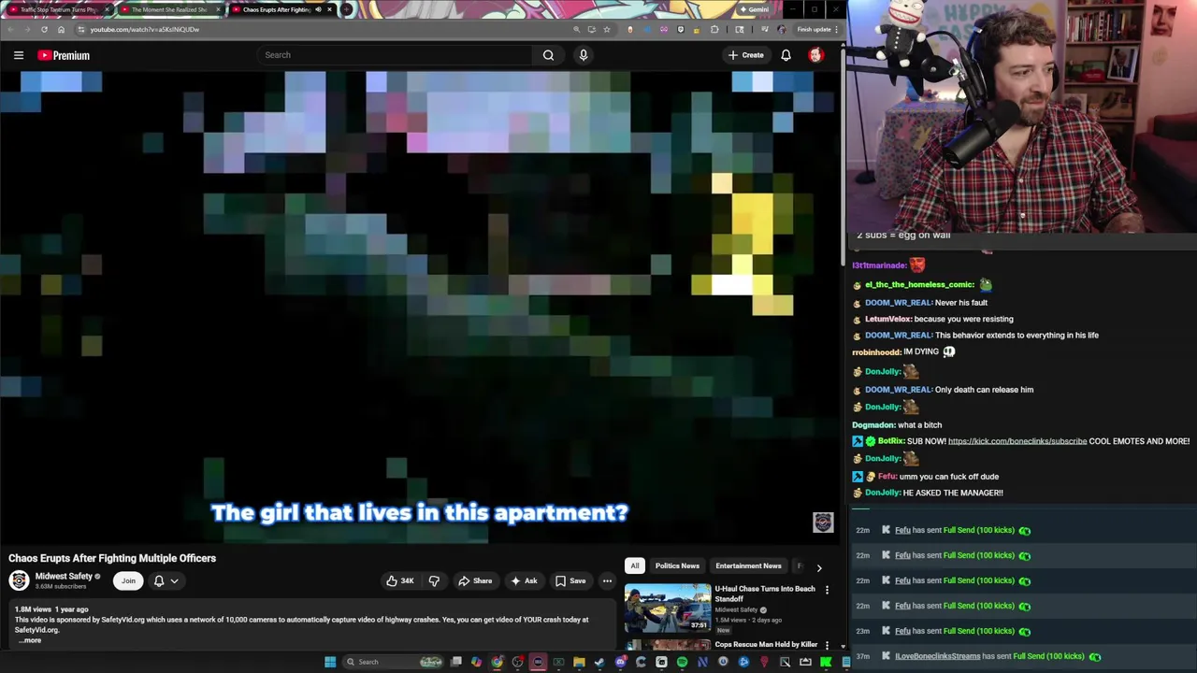Open the more actions three-dot menu

coord(607,580)
